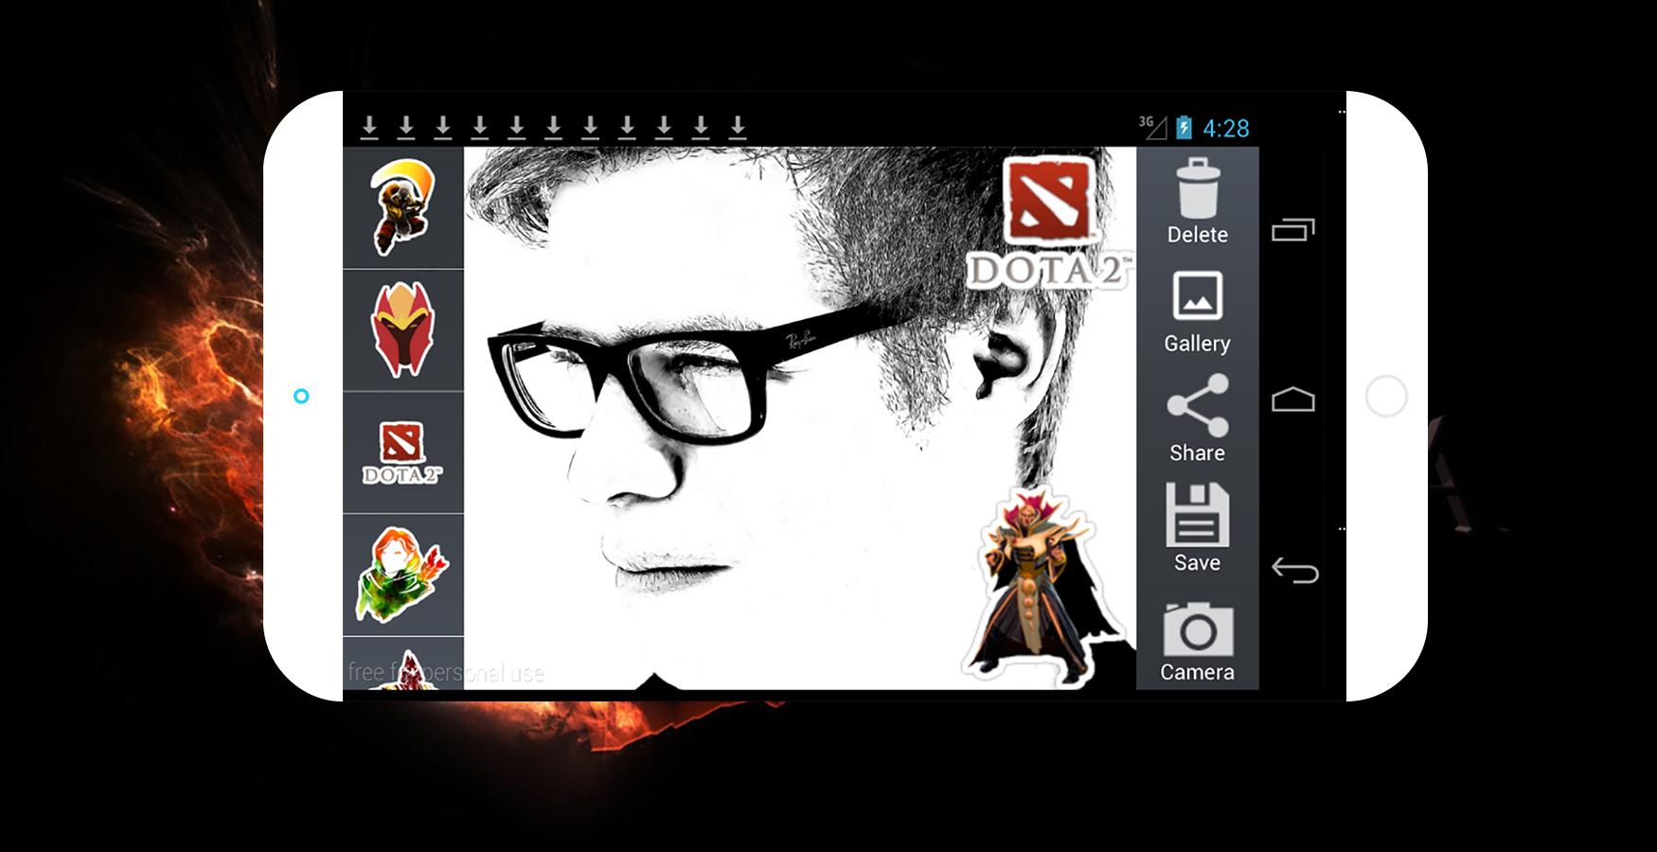Viewport: 1657px width, 852px height.
Task: Pick the Dota 2 logo sticker in sidebar
Action: (403, 453)
